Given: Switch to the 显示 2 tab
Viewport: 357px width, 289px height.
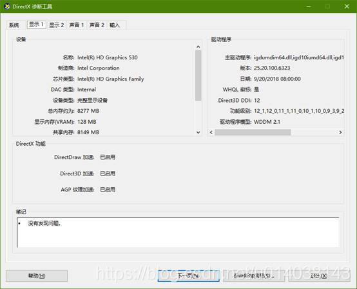Looking at the screenshot, I should coord(57,25).
